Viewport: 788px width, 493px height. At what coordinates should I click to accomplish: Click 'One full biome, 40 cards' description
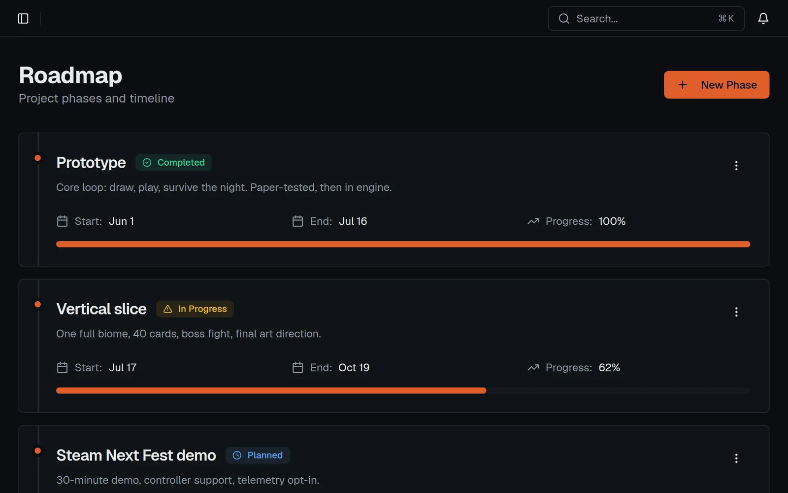pyautogui.click(x=189, y=334)
